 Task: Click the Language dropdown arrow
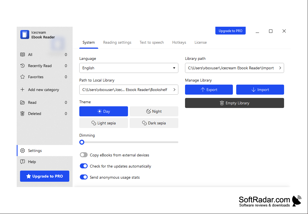[174, 68]
